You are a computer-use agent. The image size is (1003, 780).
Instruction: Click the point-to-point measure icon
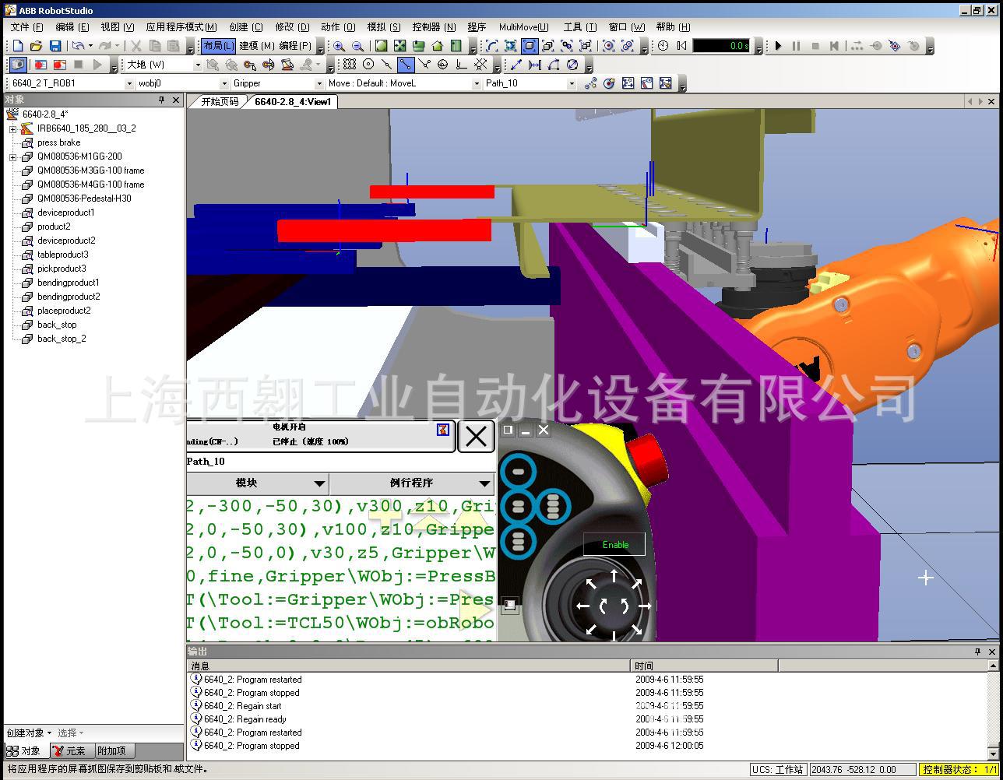[516, 65]
